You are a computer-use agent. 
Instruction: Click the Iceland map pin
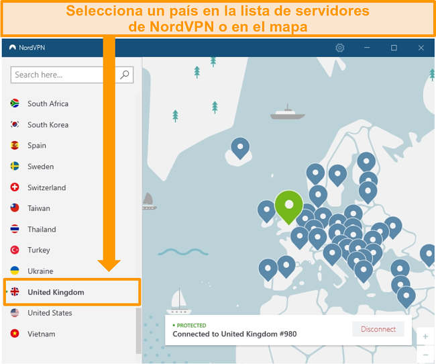[240, 148]
